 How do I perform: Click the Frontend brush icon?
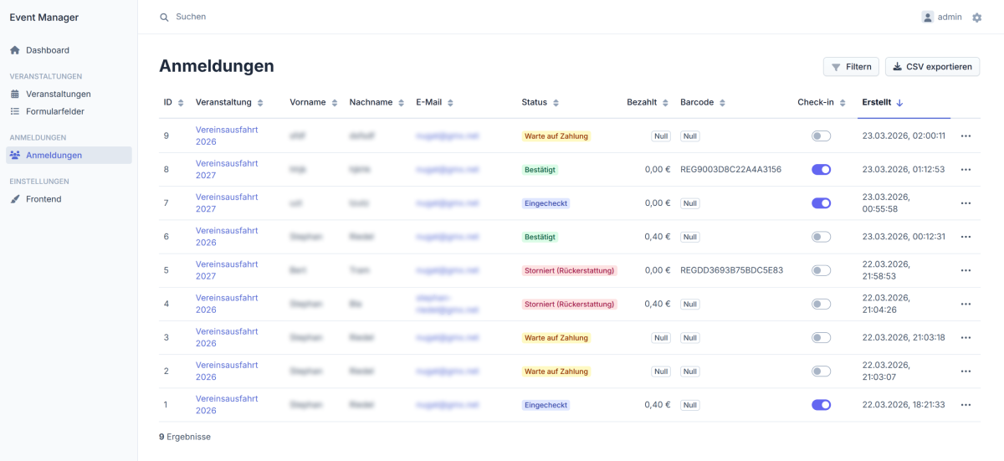tap(15, 199)
